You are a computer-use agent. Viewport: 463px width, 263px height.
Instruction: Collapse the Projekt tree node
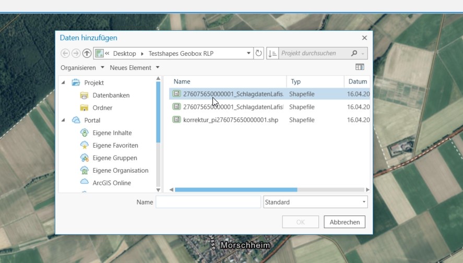(63, 82)
